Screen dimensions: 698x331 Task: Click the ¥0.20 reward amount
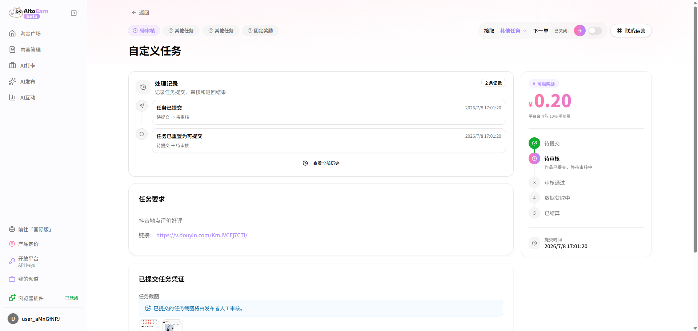550,101
